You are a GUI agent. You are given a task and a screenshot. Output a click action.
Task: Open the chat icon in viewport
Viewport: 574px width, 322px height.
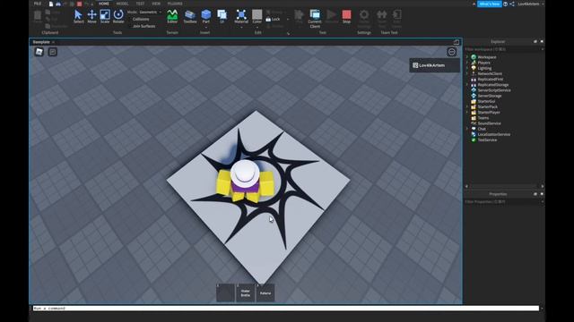click(53, 52)
